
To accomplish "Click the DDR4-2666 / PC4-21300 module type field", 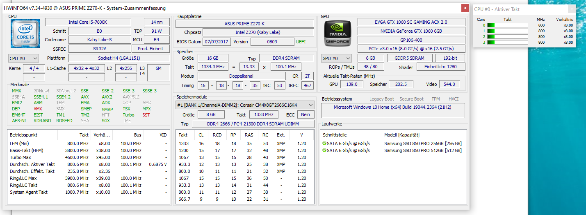I will pos(253,124).
